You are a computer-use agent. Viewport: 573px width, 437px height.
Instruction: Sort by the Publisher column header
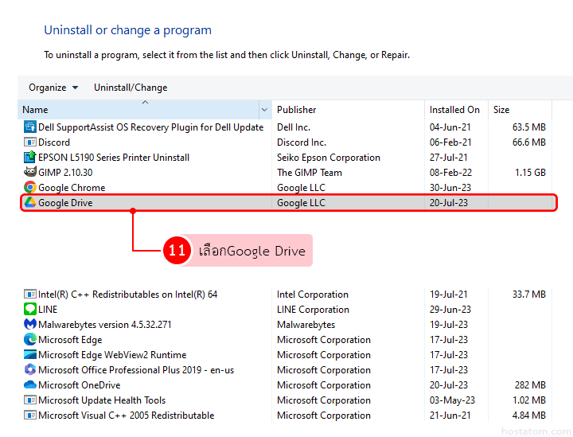click(348, 110)
